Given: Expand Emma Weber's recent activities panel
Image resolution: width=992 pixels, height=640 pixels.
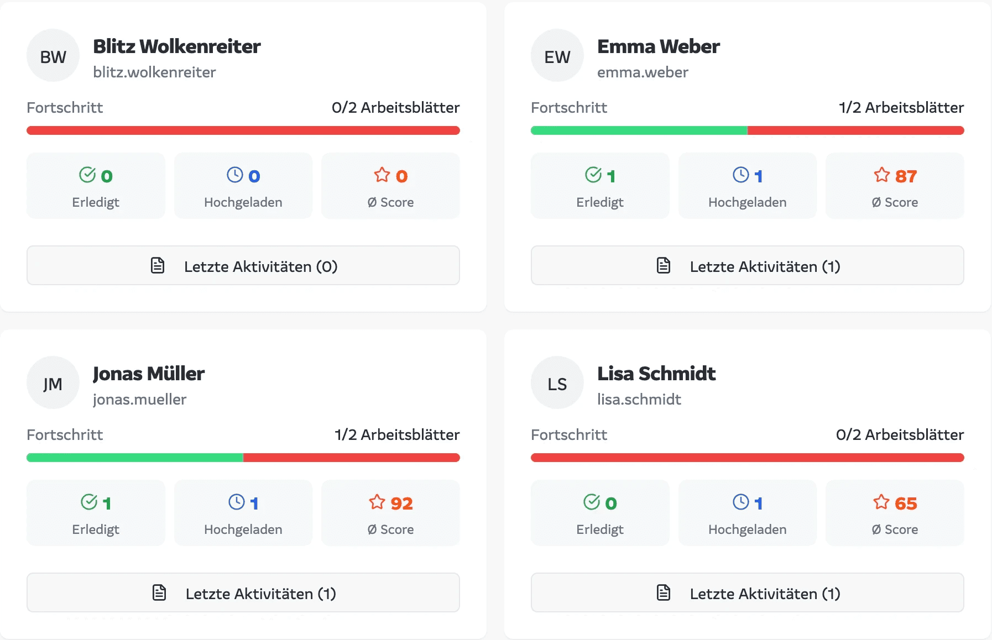Looking at the screenshot, I should [748, 265].
